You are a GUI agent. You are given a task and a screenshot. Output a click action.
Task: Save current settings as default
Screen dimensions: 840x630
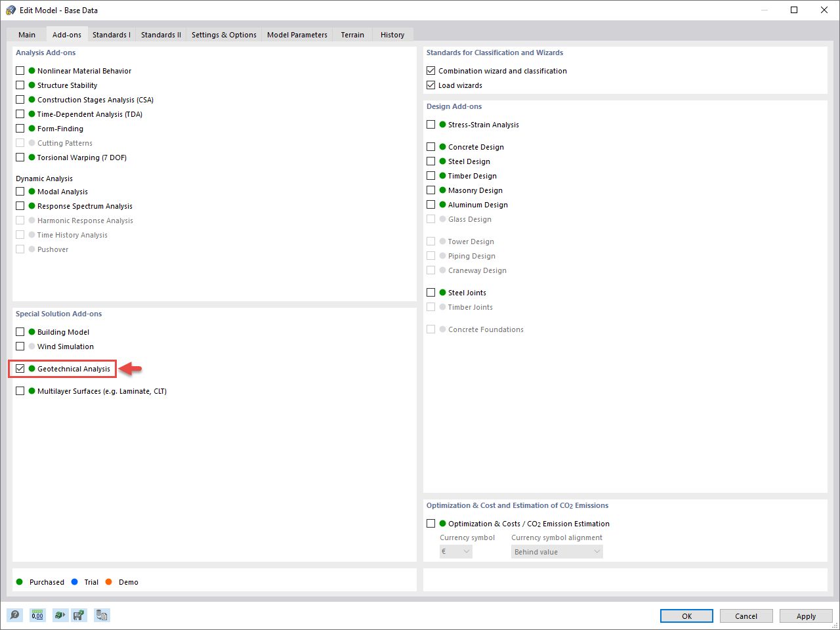[x=79, y=615]
